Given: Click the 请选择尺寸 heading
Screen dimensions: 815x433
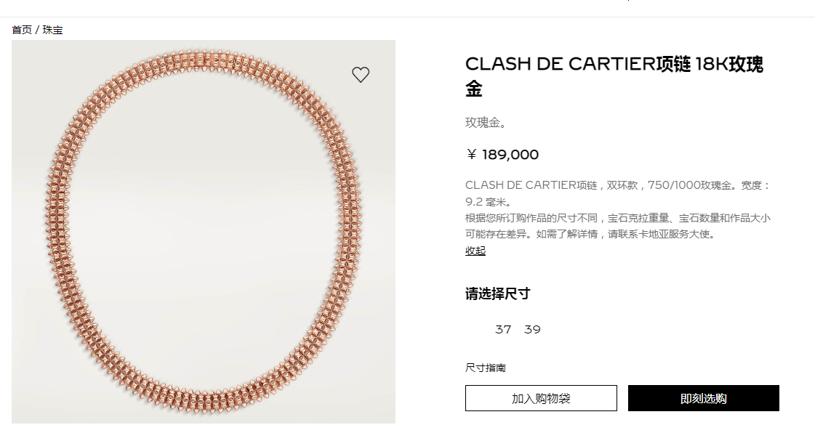Looking at the screenshot, I should click(x=497, y=294).
